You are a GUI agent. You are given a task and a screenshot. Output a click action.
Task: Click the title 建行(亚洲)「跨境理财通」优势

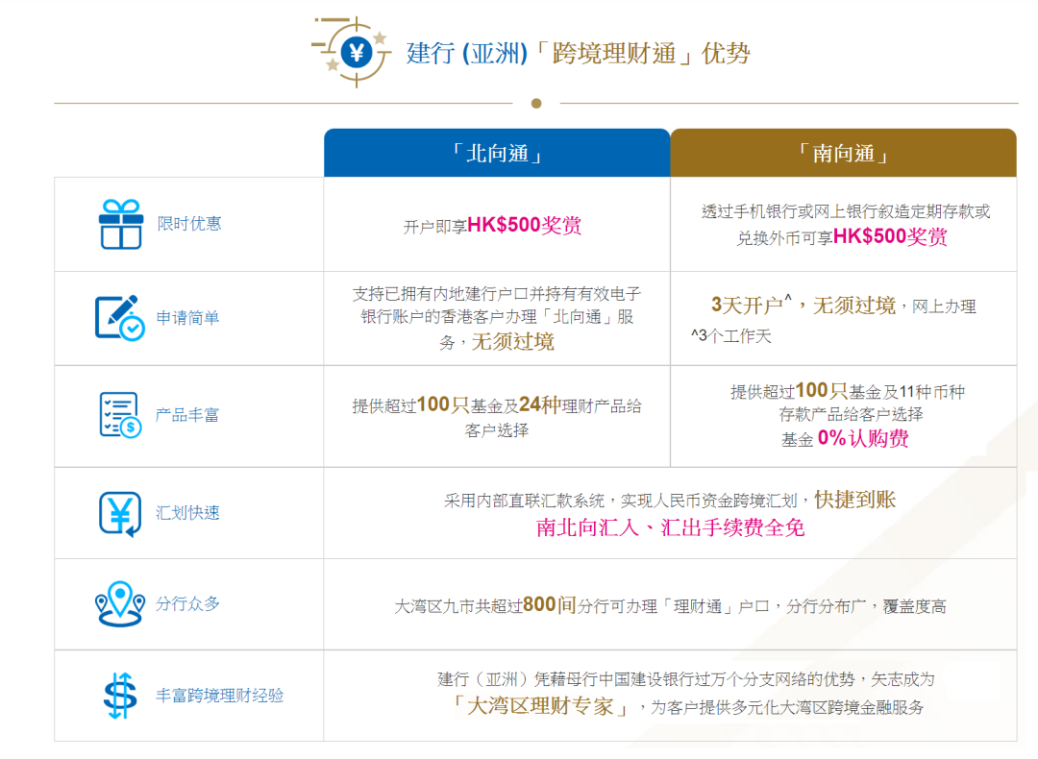click(x=578, y=53)
